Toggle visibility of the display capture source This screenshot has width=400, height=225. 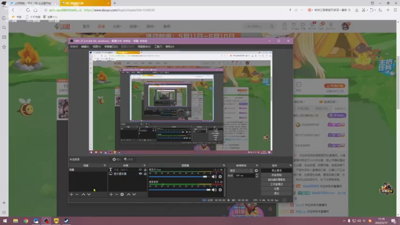[140, 173]
